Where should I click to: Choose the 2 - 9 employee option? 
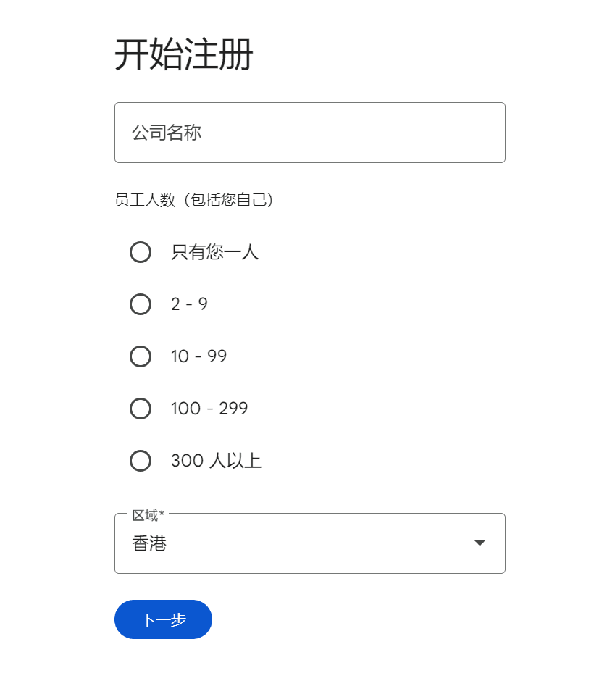coord(141,304)
